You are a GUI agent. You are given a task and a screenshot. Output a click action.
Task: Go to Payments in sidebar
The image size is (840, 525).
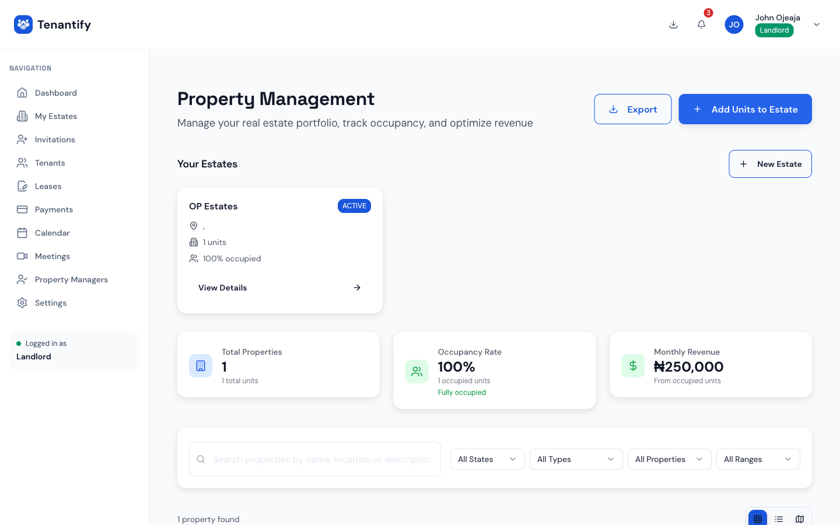(75, 209)
